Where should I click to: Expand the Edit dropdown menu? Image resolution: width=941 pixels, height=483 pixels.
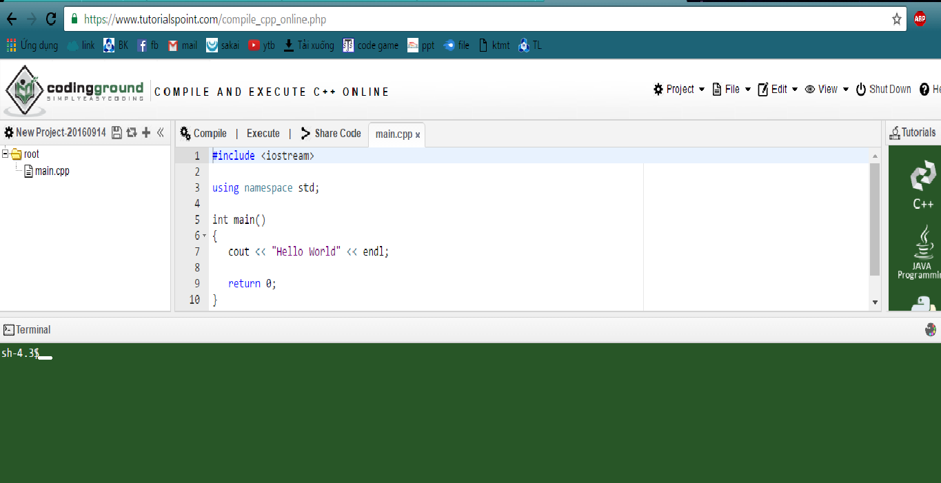[778, 90]
